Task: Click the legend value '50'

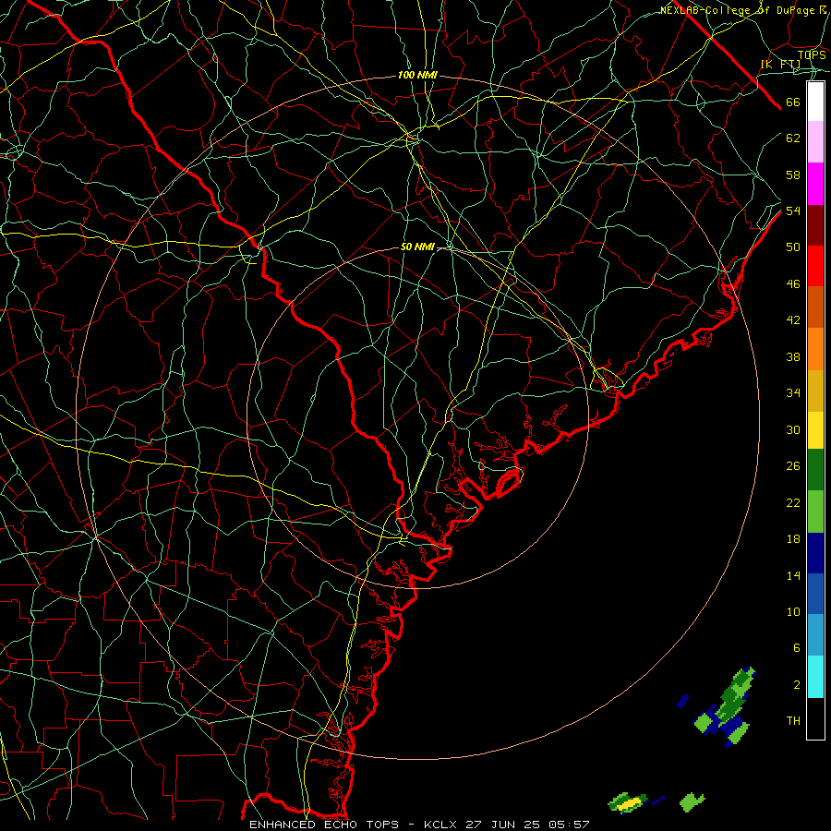Action: (x=793, y=247)
